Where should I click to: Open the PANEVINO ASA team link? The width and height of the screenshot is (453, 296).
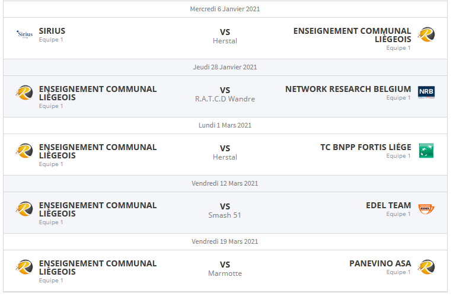pyautogui.click(x=380, y=263)
